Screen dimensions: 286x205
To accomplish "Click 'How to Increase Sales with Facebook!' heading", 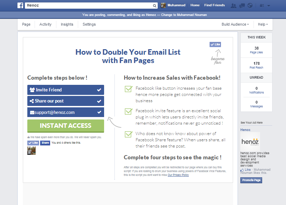I will click(x=172, y=78).
